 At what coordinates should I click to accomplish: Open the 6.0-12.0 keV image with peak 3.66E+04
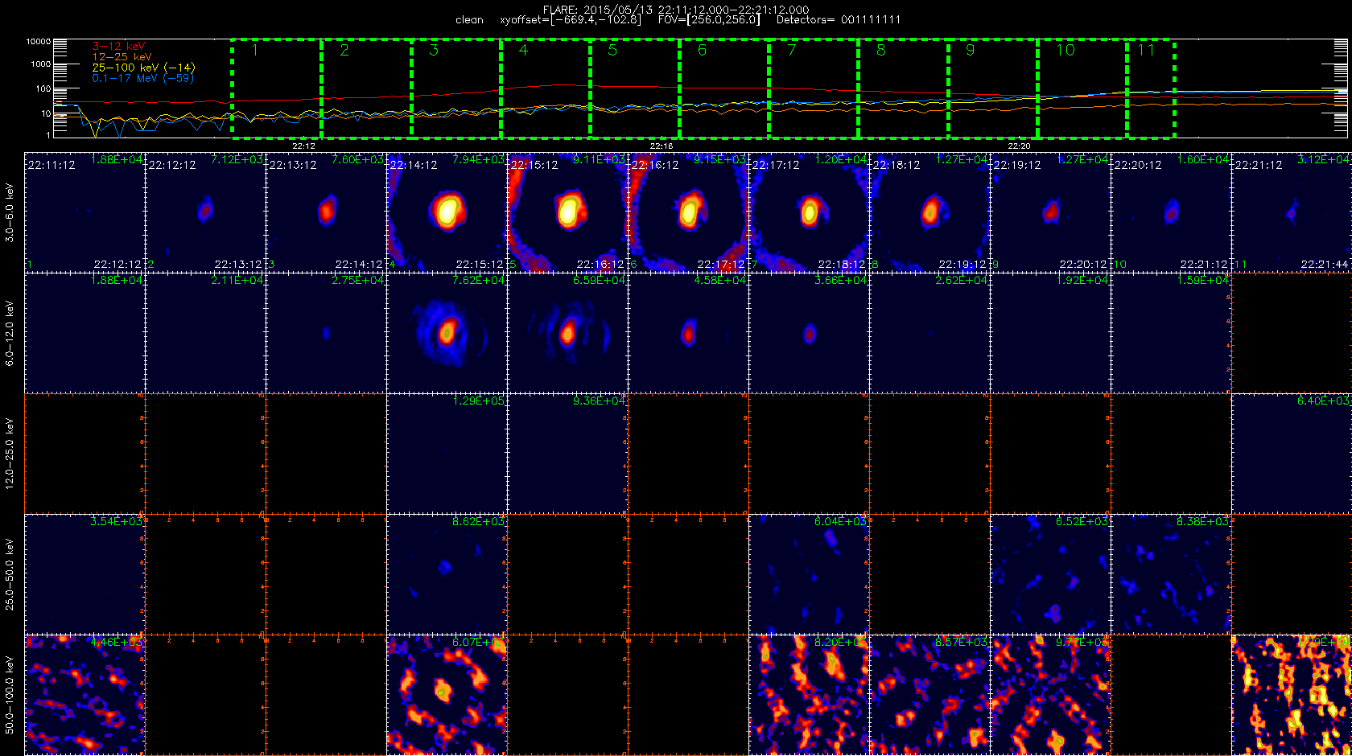pos(809,333)
